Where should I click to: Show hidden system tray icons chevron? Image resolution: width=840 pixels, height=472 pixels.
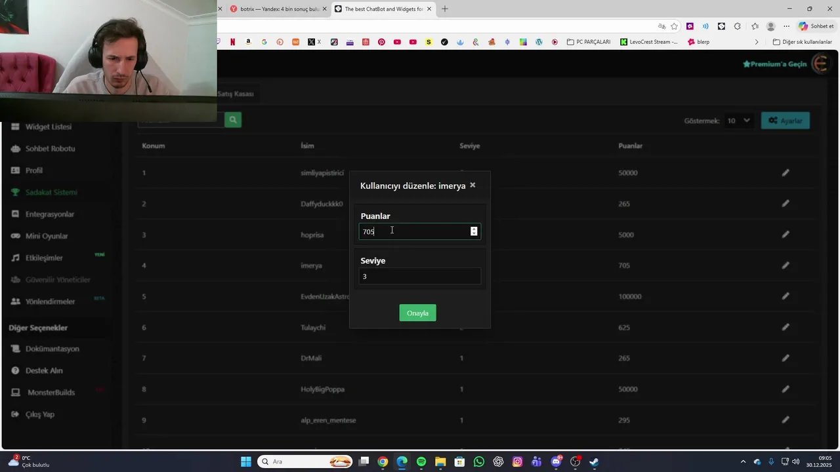(x=743, y=462)
